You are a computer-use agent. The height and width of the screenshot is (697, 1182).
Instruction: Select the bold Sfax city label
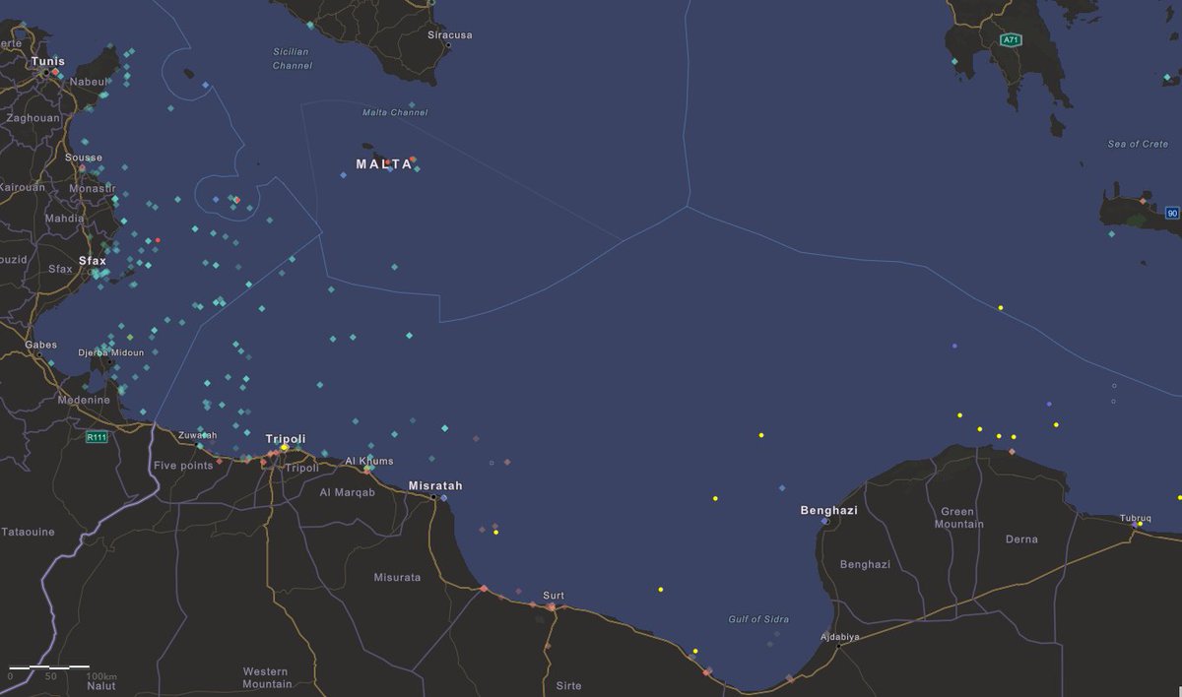point(92,261)
